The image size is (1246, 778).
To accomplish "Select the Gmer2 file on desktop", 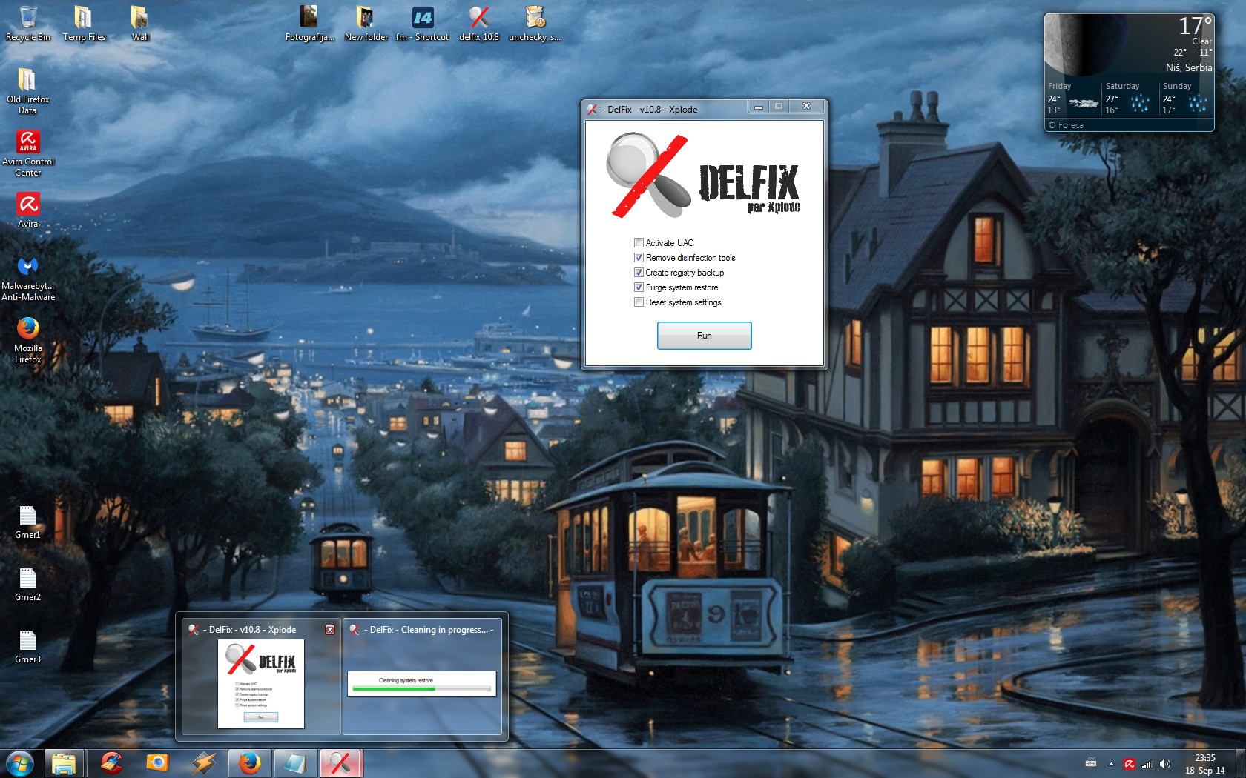I will click(x=27, y=583).
